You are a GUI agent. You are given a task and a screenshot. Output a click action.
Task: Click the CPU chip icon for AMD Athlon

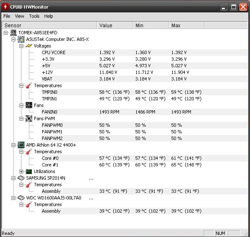(21, 145)
